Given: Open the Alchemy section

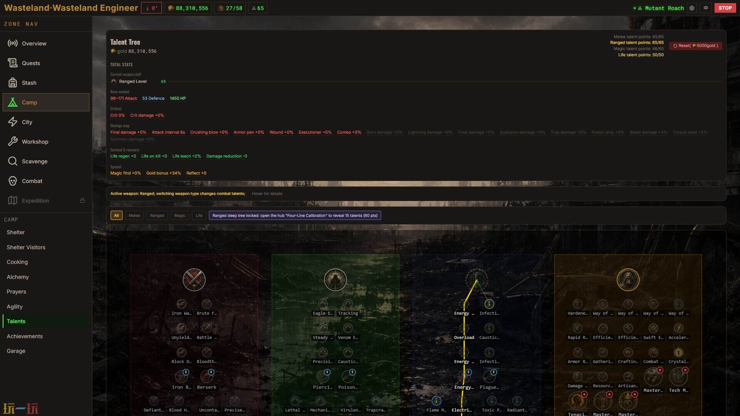Looking at the screenshot, I should pyautogui.click(x=46, y=277).
